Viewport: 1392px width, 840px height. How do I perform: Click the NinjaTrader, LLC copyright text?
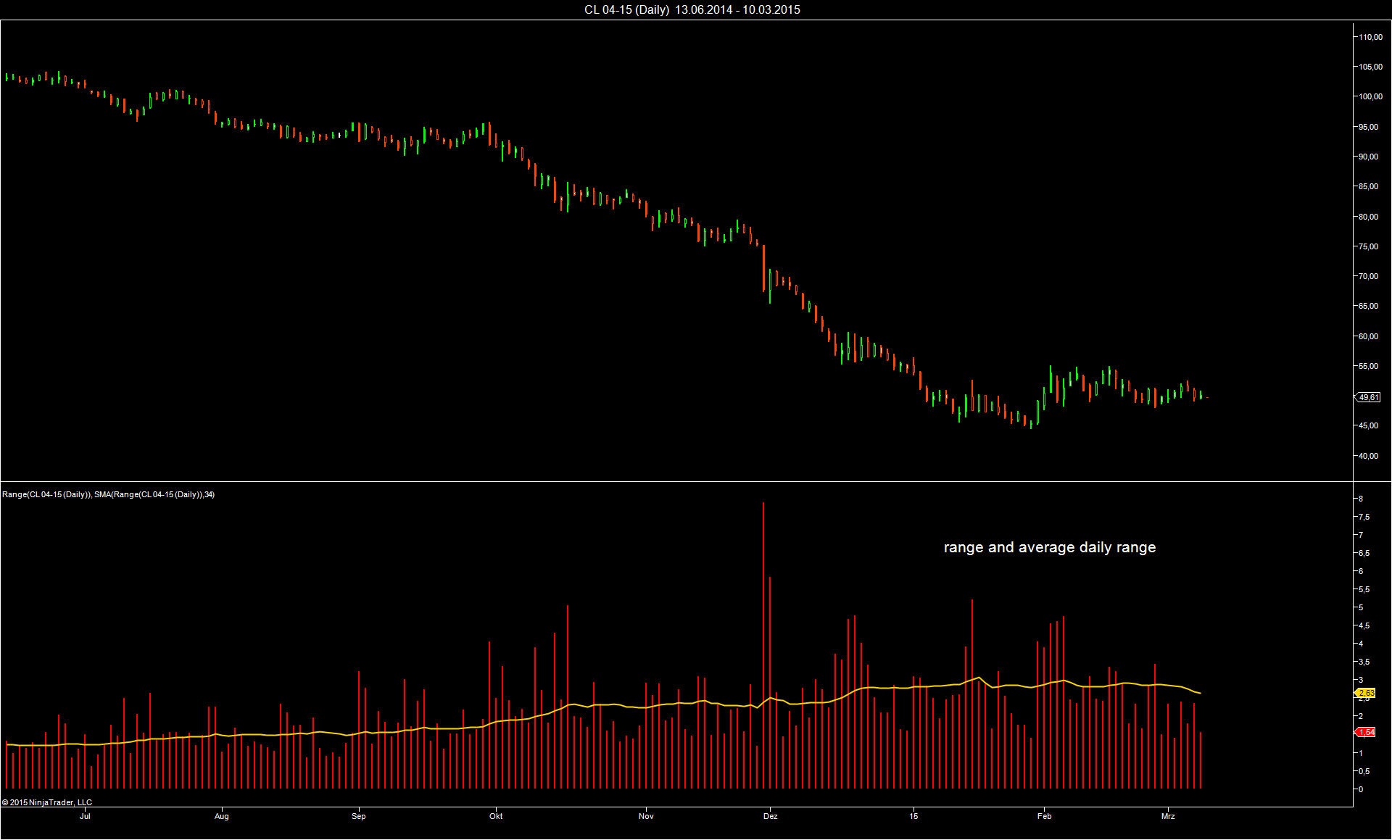pos(47,802)
